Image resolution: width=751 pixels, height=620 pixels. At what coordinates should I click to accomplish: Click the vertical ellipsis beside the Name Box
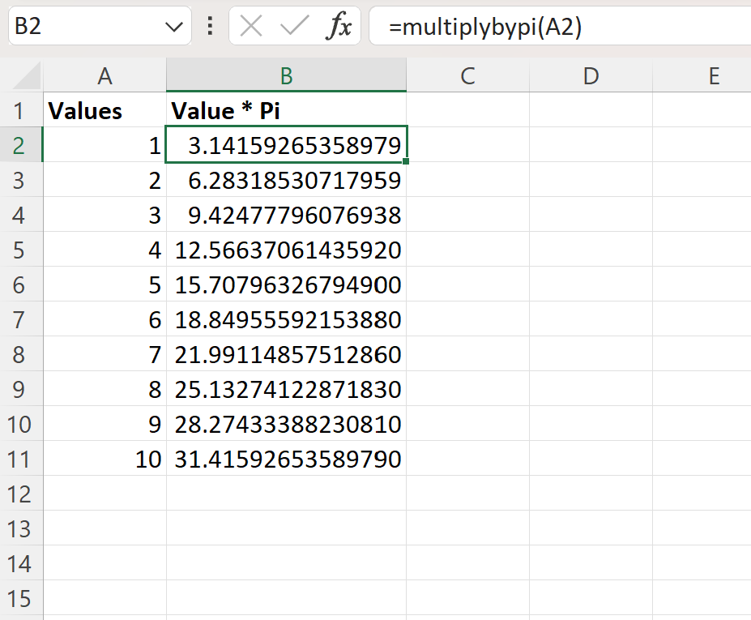209,25
